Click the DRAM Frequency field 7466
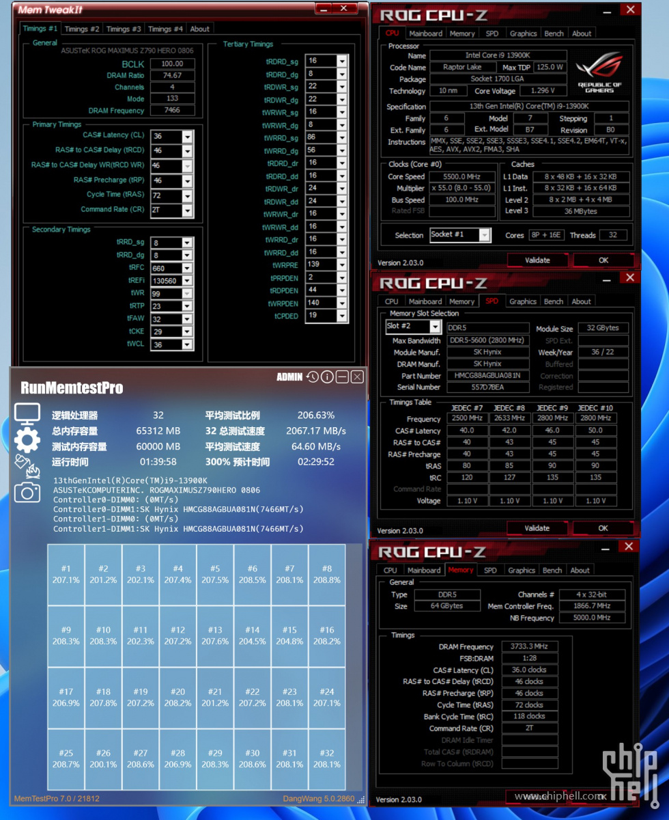 [173, 110]
